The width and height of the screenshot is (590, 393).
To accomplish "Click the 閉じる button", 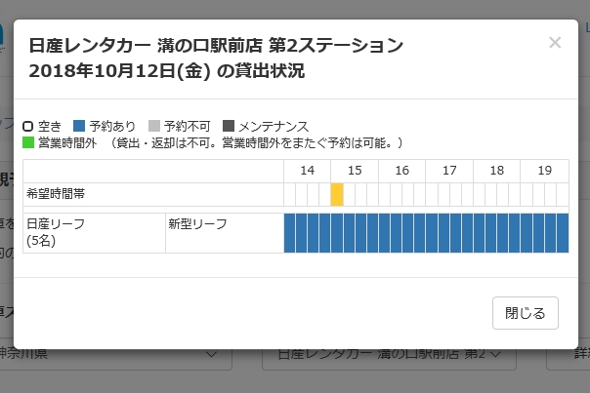I will coord(526,313).
